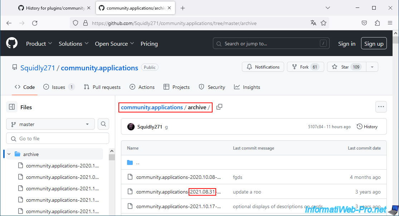Viewport: 399px width, 216px height.
Task: Open the Pull requests tab
Action: click(102, 87)
